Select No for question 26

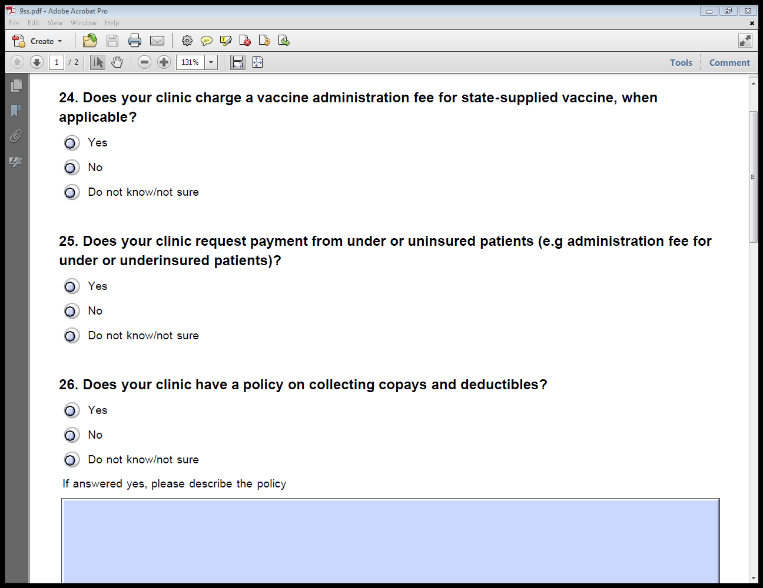click(x=71, y=435)
